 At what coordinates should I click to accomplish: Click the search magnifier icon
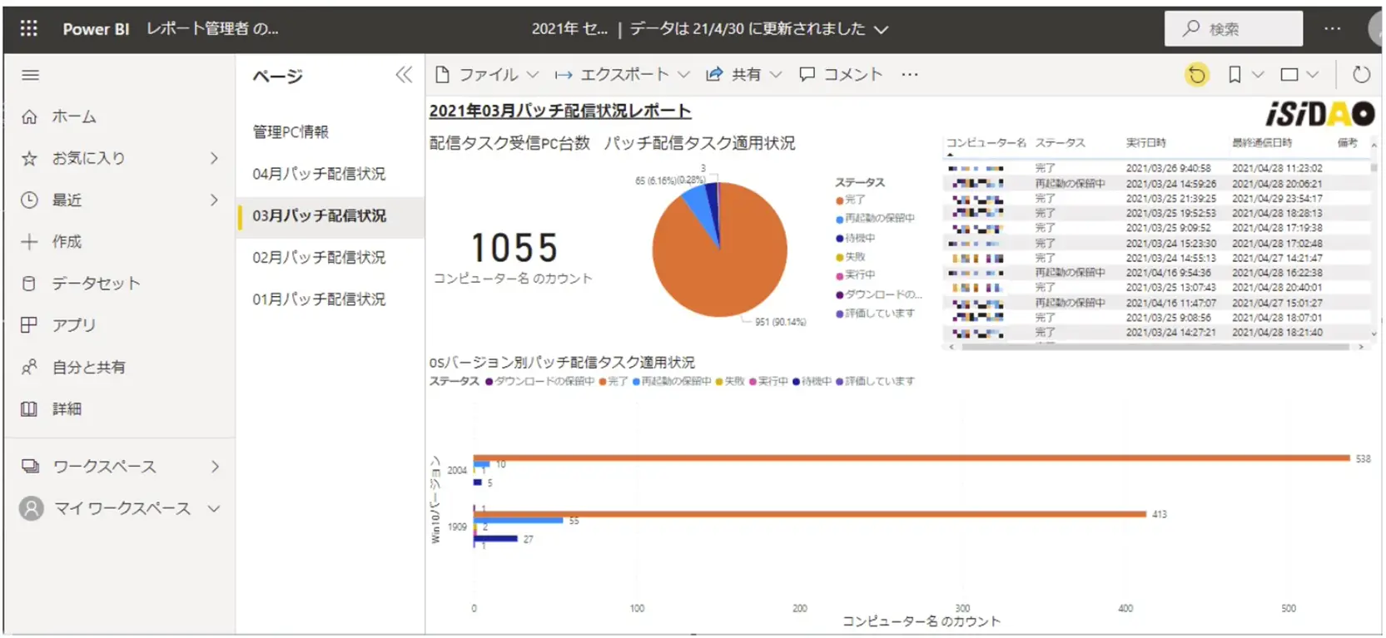tap(1191, 28)
